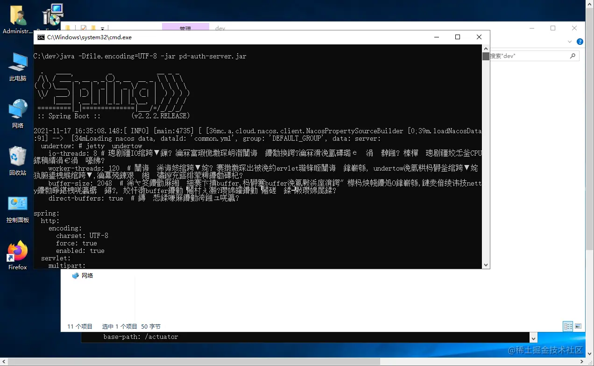The image size is (594, 366).
Task: Click the "charset: UTF-8" line in console
Action: (82, 236)
